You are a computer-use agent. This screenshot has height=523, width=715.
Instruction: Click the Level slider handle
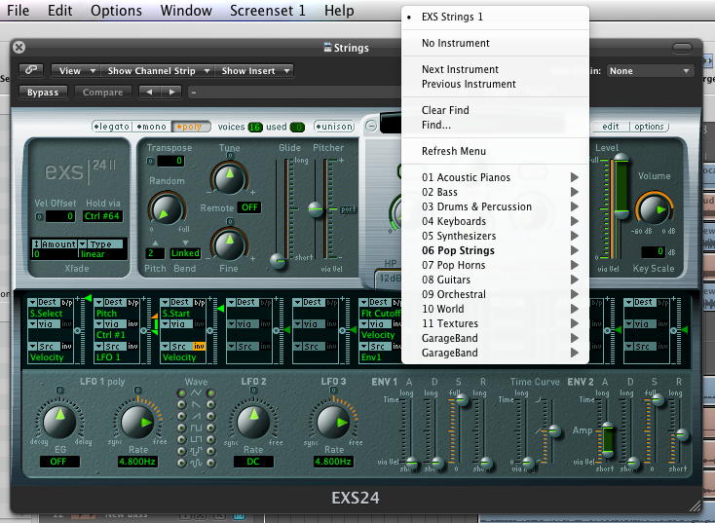coord(621,158)
